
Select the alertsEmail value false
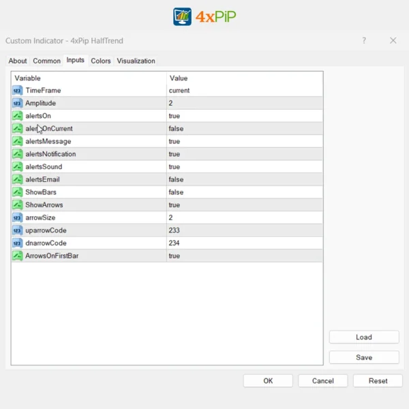(176, 179)
